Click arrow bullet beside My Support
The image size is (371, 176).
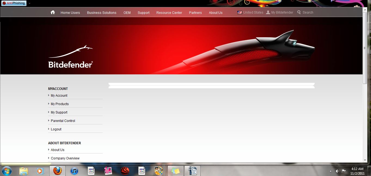point(49,112)
